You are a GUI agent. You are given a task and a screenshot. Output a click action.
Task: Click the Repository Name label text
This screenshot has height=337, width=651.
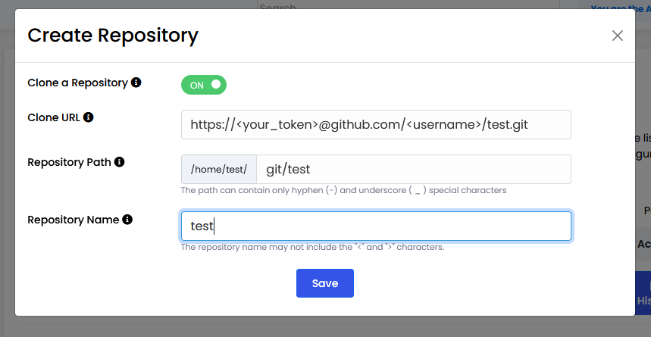[x=73, y=220]
